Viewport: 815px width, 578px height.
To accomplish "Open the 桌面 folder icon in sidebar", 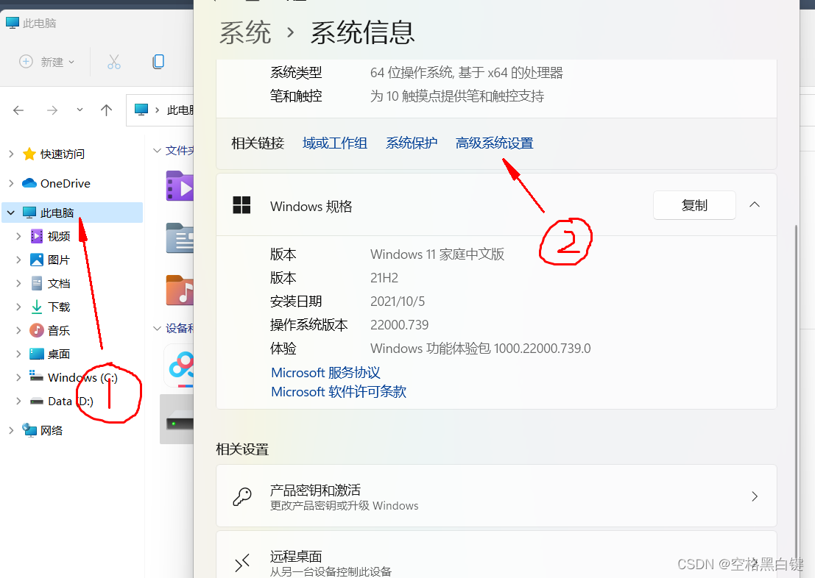I will pos(37,354).
